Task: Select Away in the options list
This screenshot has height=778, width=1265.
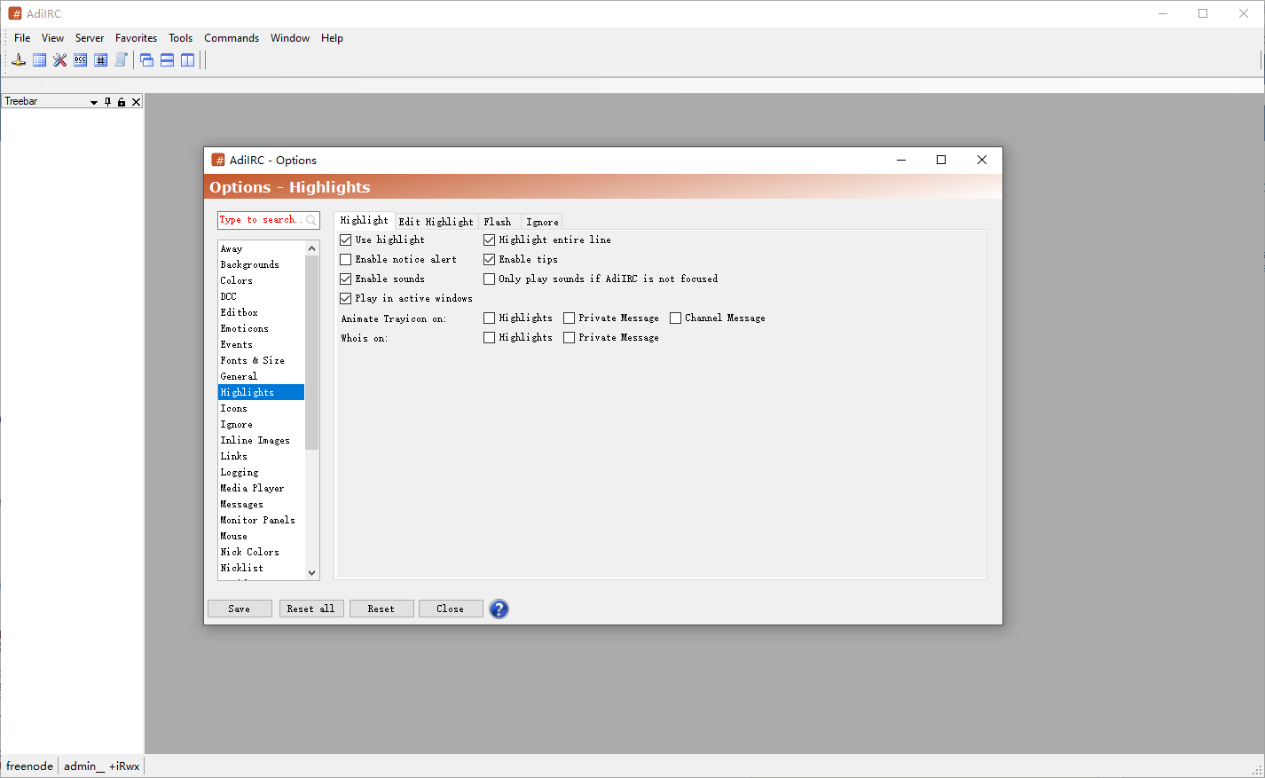Action: (x=261, y=249)
